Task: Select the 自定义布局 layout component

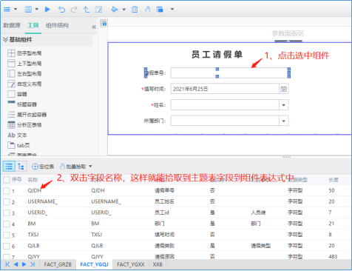Action: 24,84
